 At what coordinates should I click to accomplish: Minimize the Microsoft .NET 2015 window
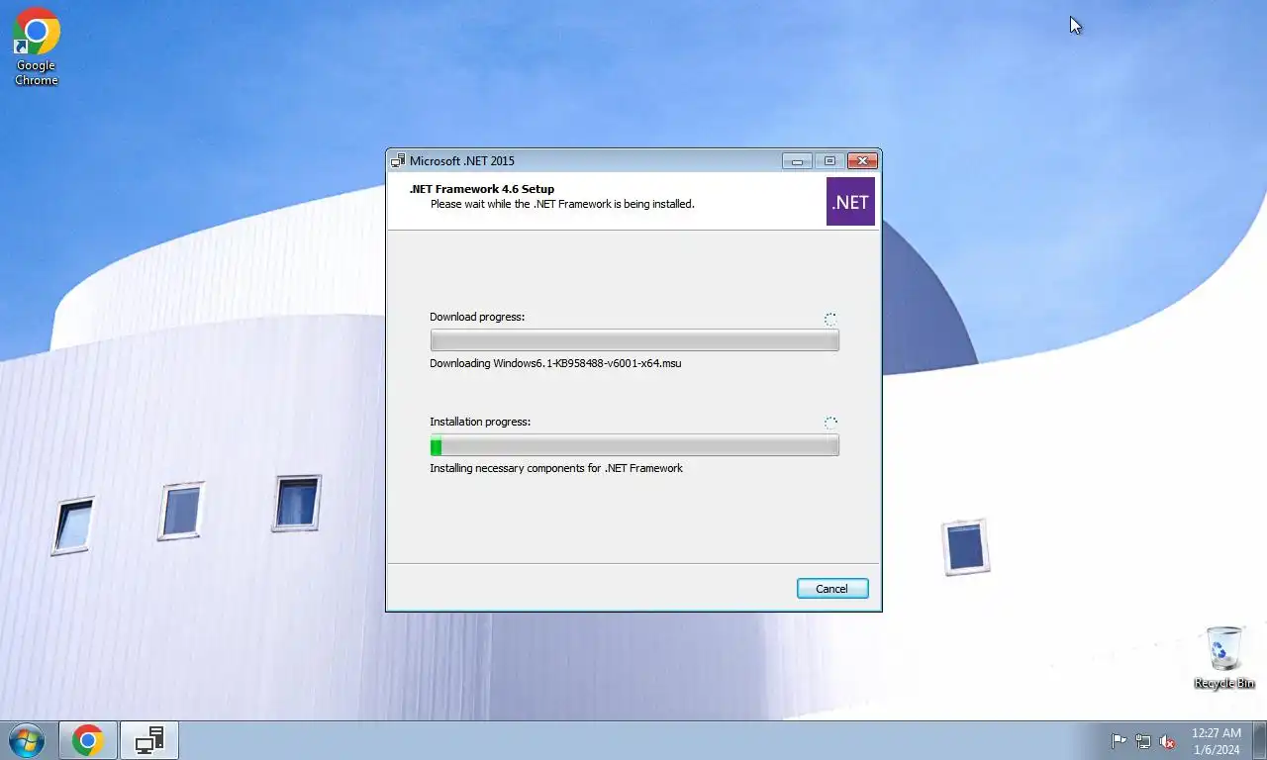[797, 161]
